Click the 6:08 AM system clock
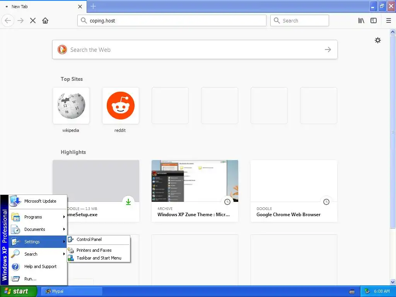Image resolution: width=396 pixels, height=297 pixels. (382, 291)
